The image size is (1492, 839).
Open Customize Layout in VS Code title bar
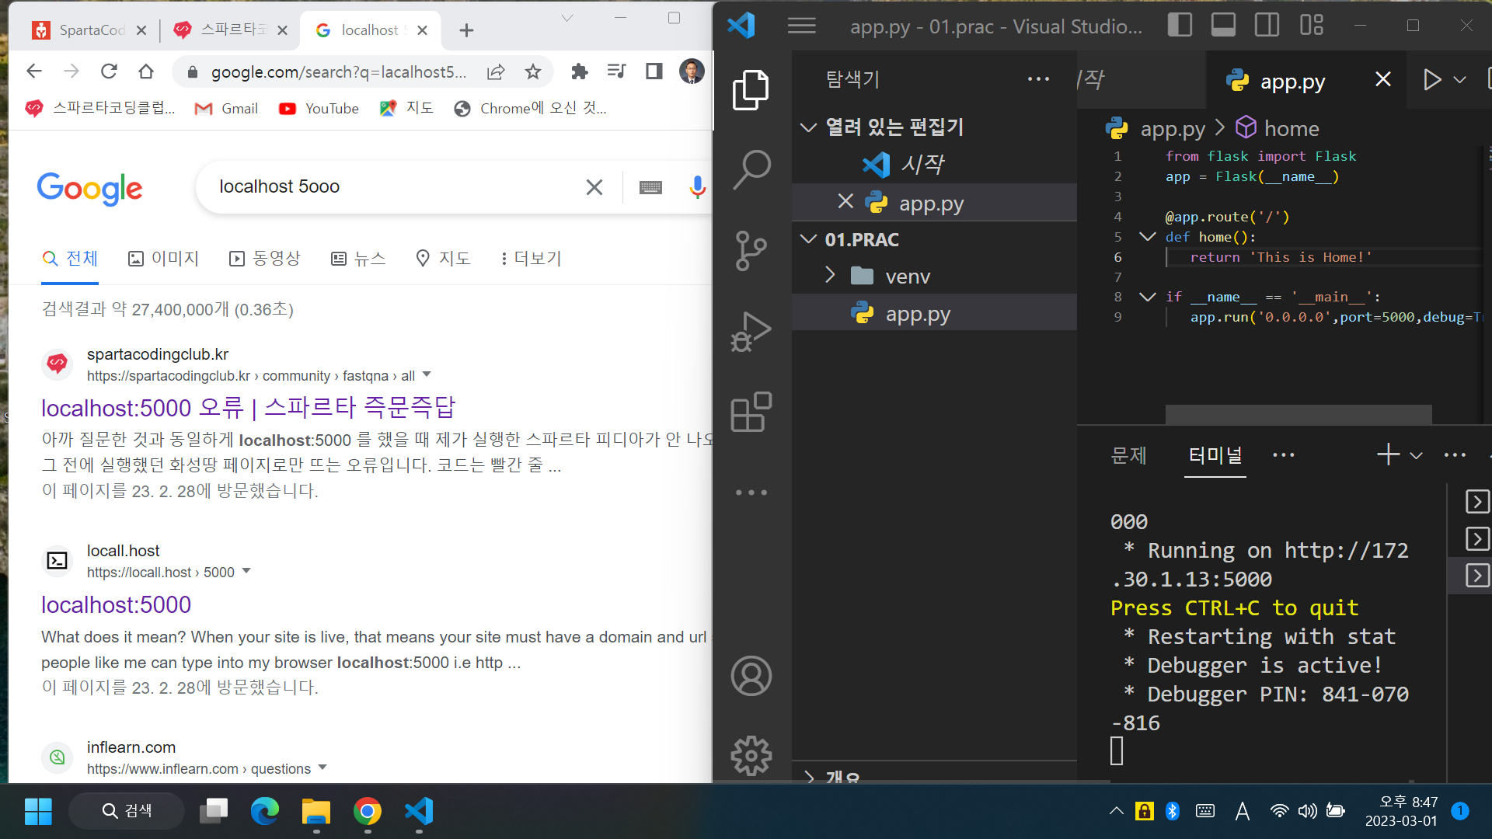coord(1311,25)
